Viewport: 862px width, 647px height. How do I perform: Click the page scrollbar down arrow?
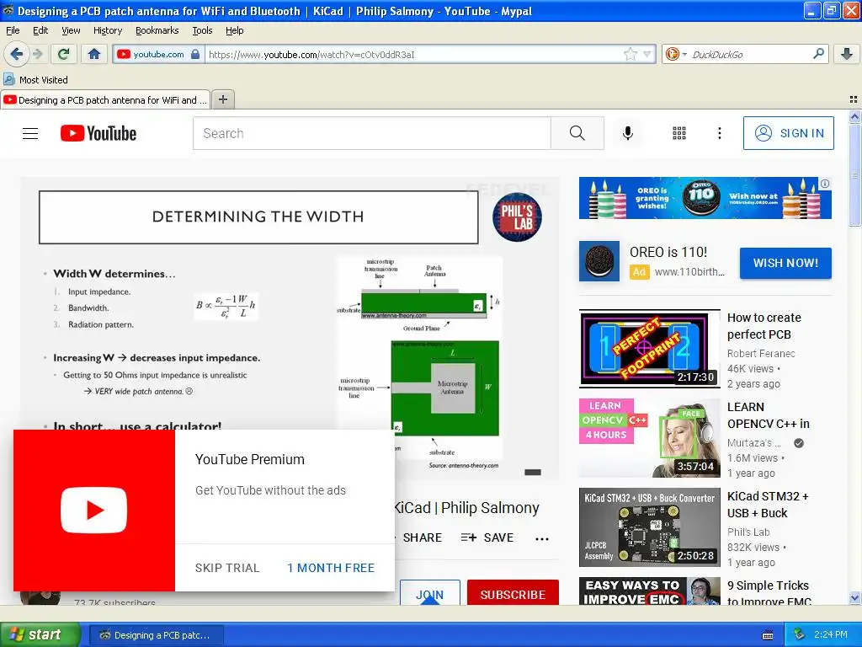854,597
